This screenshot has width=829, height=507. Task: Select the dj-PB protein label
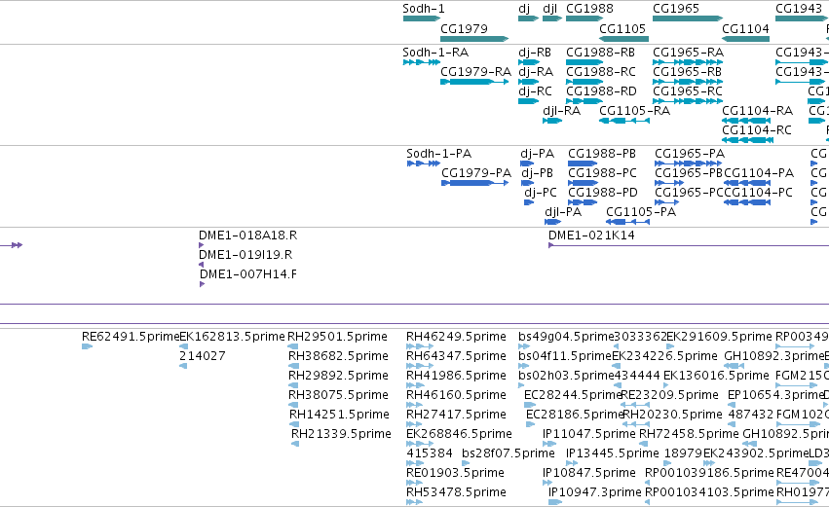[x=537, y=173]
